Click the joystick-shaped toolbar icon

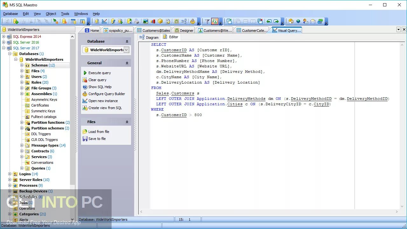(192, 21)
